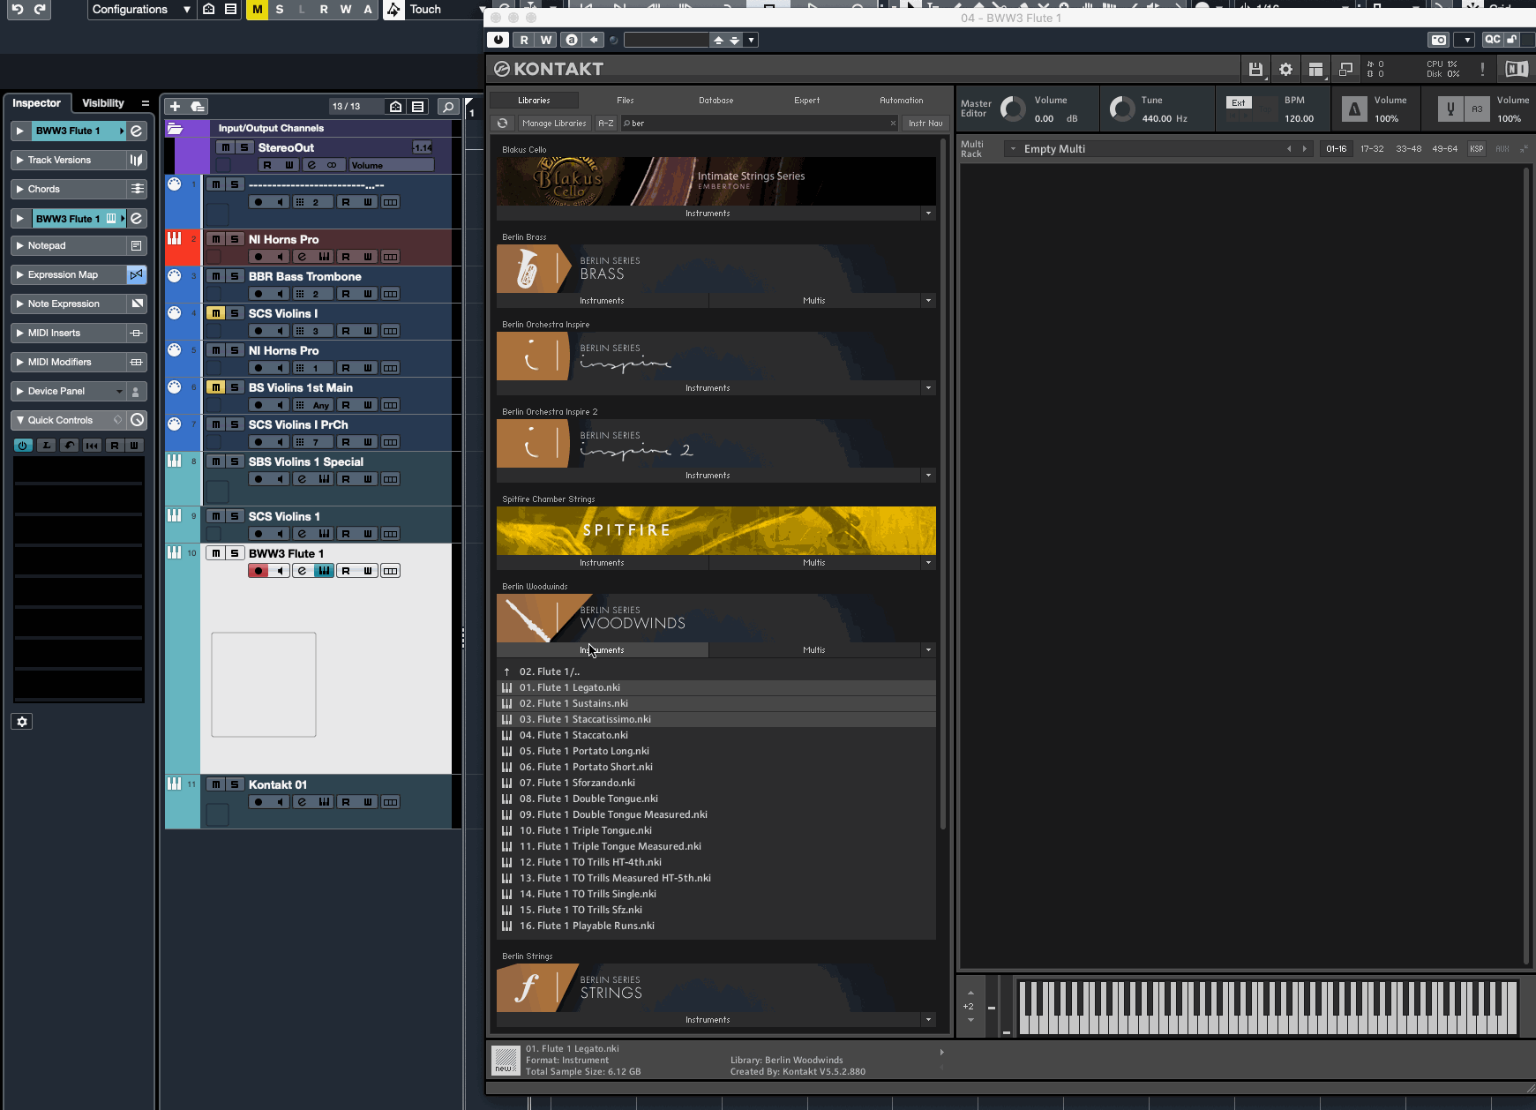Click the tuning fork icon in Kontakt
Viewport: 1536px width, 1110px height.
[1450, 109]
